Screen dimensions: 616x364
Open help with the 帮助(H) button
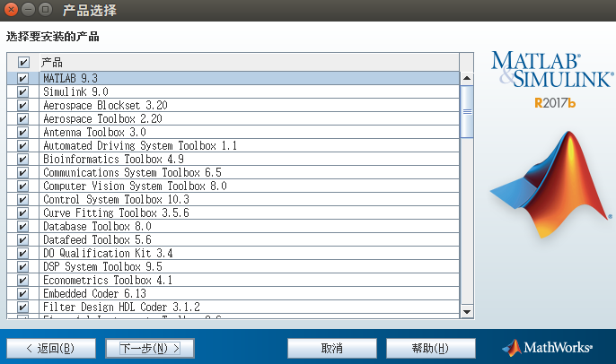(x=431, y=348)
